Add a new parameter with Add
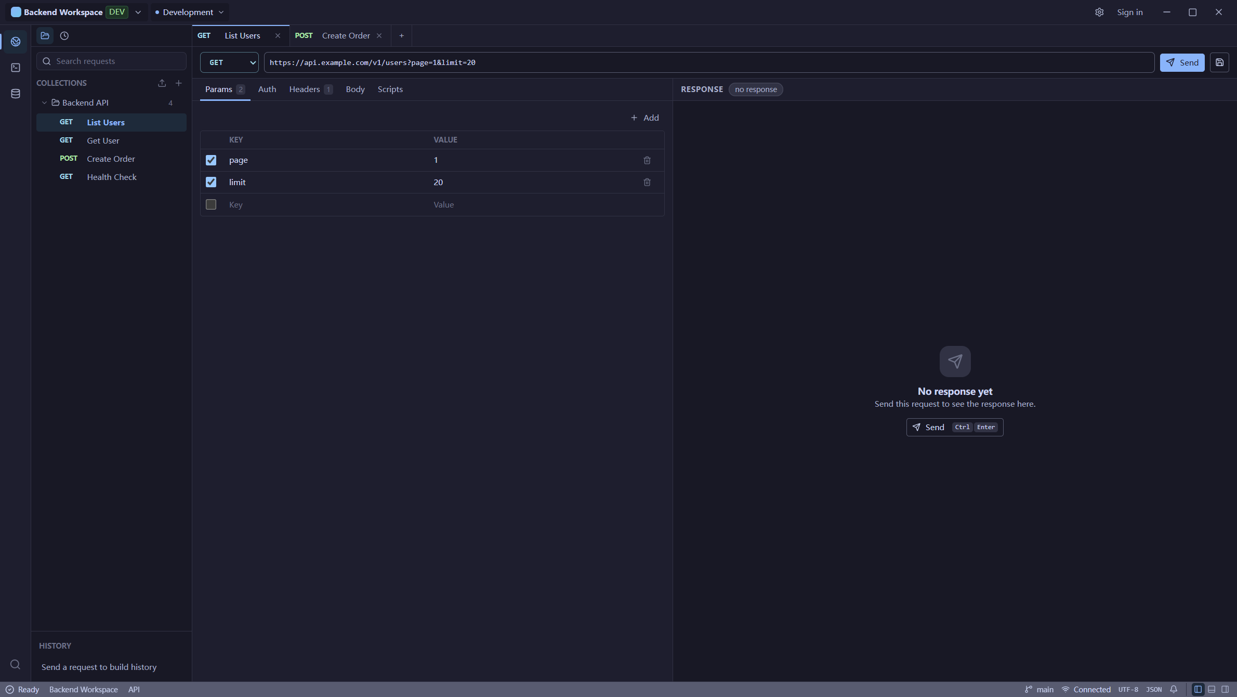Image resolution: width=1237 pixels, height=697 pixels. coord(645,118)
